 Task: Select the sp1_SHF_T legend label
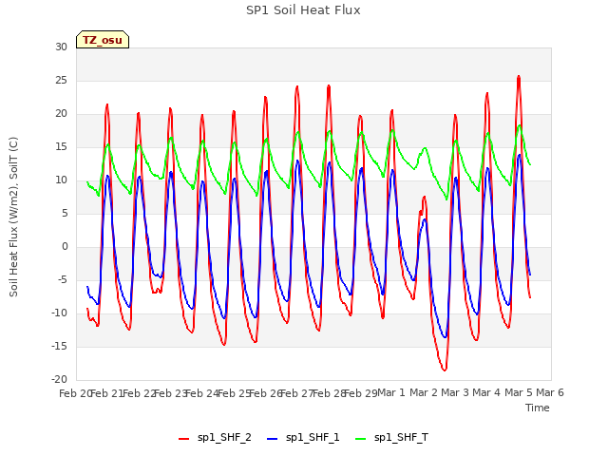[x=401, y=438]
